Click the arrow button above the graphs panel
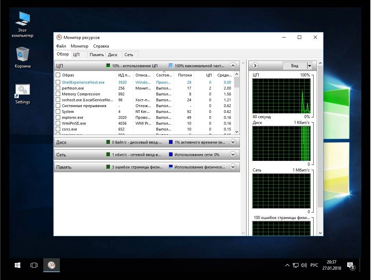Image resolution: width=371 pixels, height=280 pixels. [255, 65]
